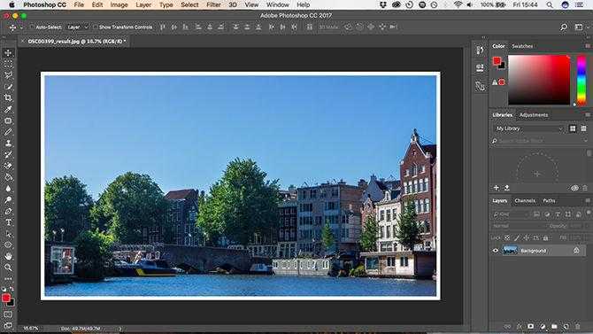
Task: Open the Normal blend mode dropdown
Action: coord(515,226)
